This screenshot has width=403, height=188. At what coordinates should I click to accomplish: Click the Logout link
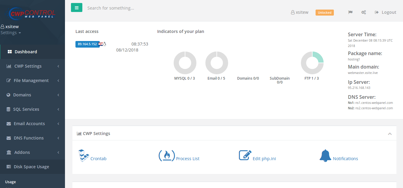pyautogui.click(x=386, y=12)
